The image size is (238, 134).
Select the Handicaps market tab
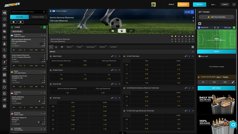91,47
